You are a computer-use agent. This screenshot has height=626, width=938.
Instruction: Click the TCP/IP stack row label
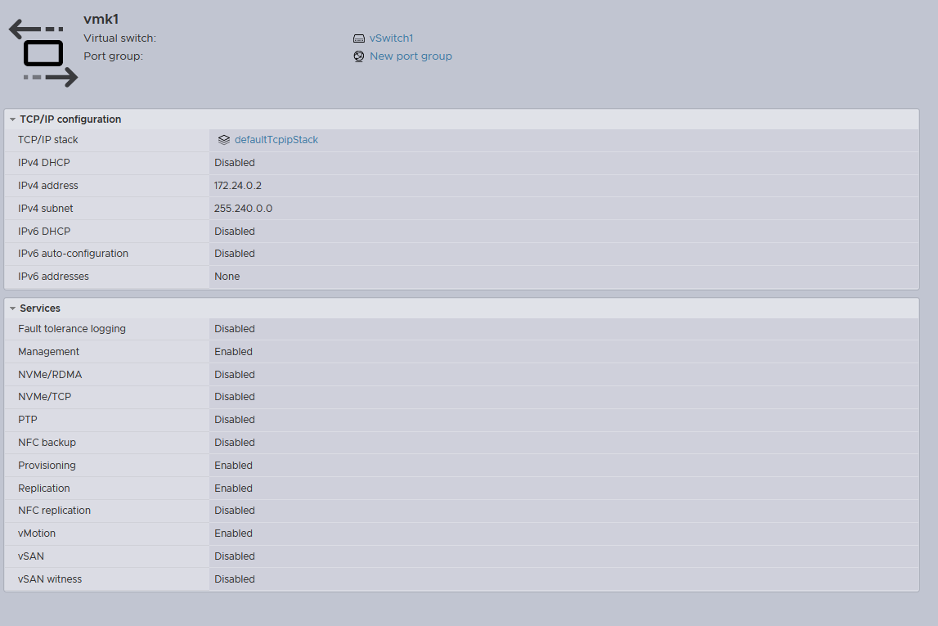tap(48, 139)
